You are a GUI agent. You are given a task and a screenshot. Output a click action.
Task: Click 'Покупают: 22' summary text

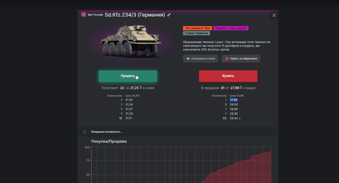point(113,88)
